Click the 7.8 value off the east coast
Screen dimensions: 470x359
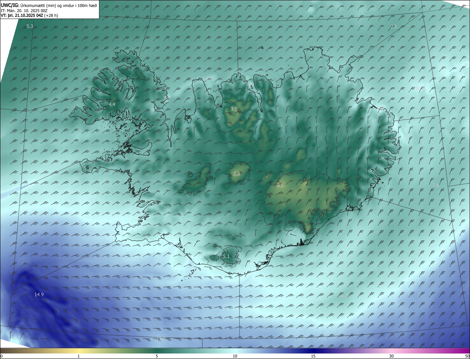click(435, 185)
